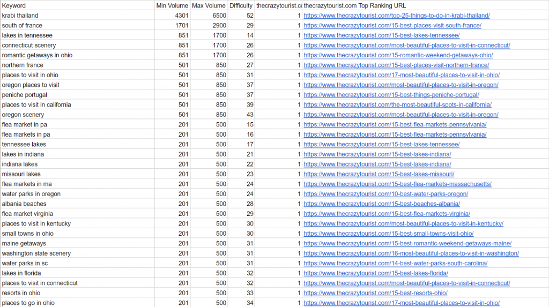This screenshot has width=549, height=307.
Task: Open the 15-best-lakes-missouri link
Action: click(379, 174)
